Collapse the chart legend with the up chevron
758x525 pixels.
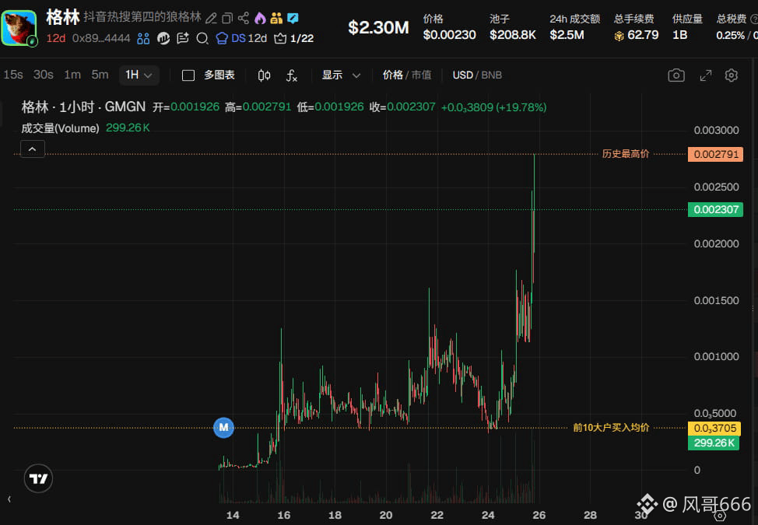pyautogui.click(x=33, y=149)
